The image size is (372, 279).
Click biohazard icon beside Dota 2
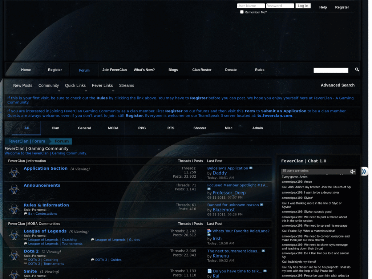pos(14,255)
